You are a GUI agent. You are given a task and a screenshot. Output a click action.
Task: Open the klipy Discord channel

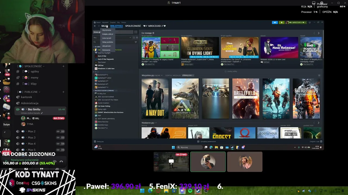[34, 84]
